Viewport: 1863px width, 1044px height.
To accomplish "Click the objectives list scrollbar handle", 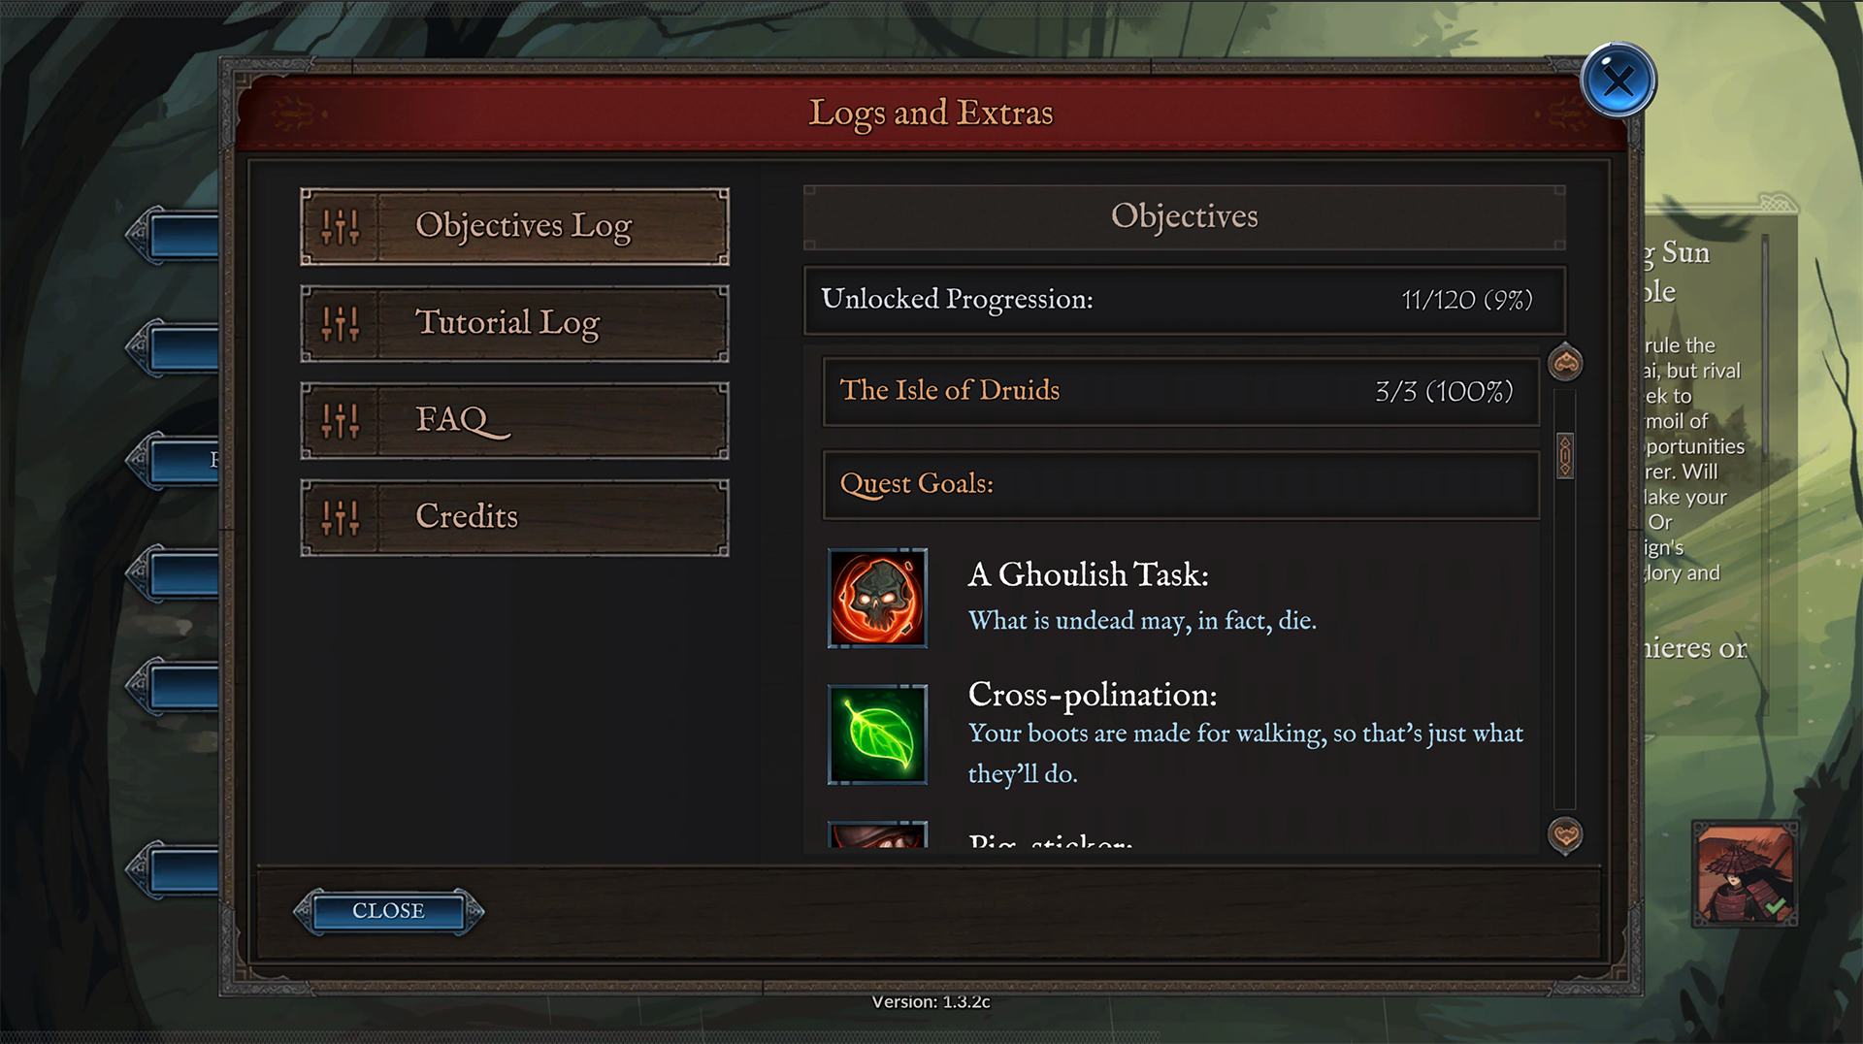I will pos(1565,456).
